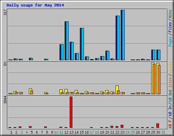This screenshot has width=174, height=136.
Task: Click the orange 'Sites' legend label
Action: (x=170, y=82)
